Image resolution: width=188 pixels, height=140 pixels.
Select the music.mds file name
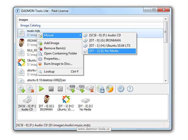pos(33,31)
